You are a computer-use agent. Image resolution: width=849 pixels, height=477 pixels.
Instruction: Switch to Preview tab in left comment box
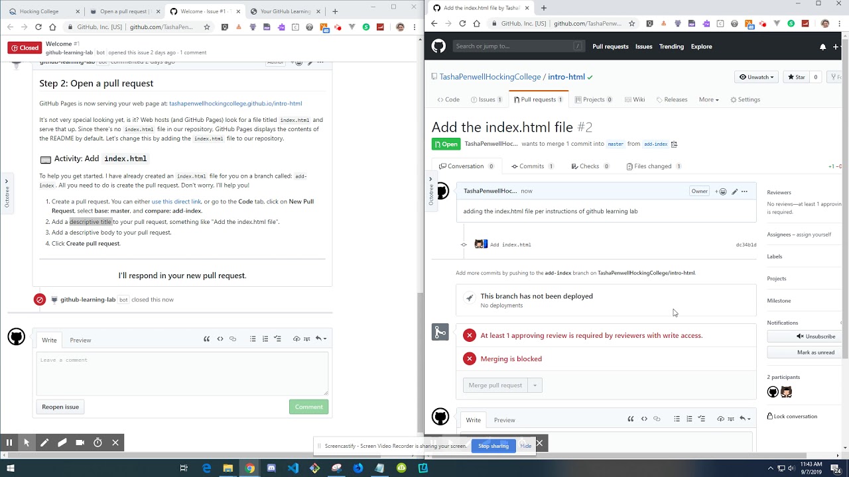tap(80, 340)
